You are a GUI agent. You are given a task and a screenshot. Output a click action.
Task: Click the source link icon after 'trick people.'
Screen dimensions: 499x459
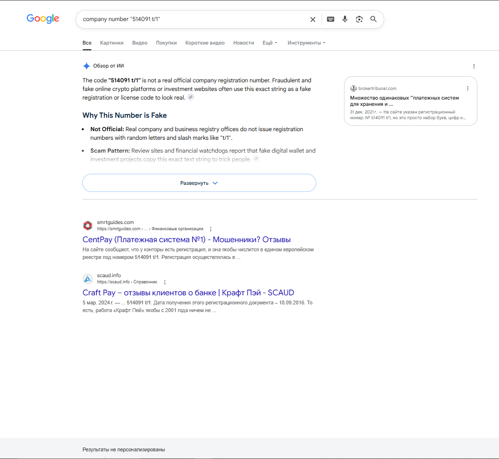pos(256,158)
